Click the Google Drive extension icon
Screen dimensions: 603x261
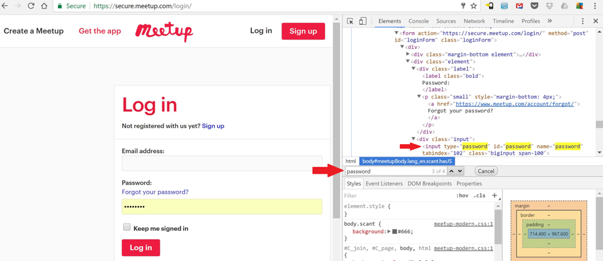point(565,6)
